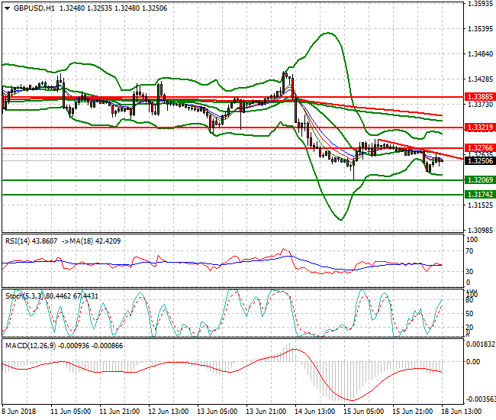496x420 pixels.
Task: Click the current price tag 1.32506
Action: 479,161
